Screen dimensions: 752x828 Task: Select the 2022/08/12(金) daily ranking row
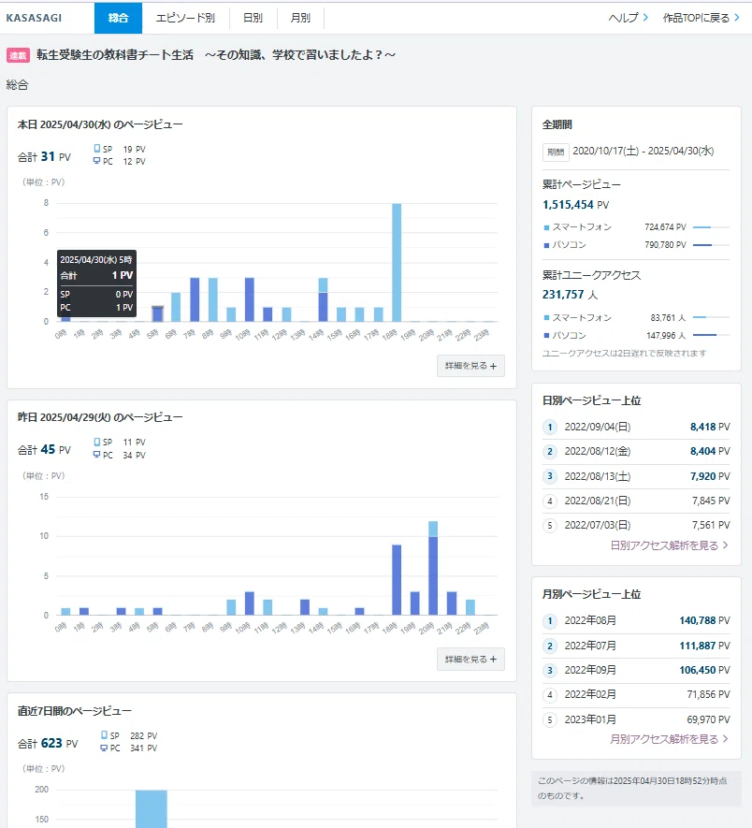pyautogui.click(x=636, y=452)
